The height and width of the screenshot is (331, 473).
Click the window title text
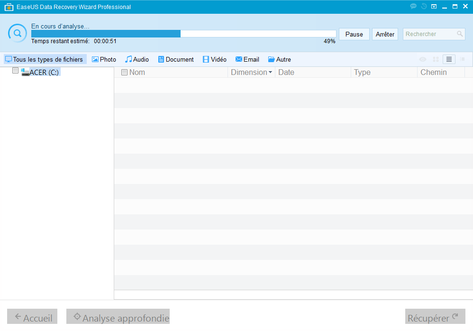pos(73,7)
